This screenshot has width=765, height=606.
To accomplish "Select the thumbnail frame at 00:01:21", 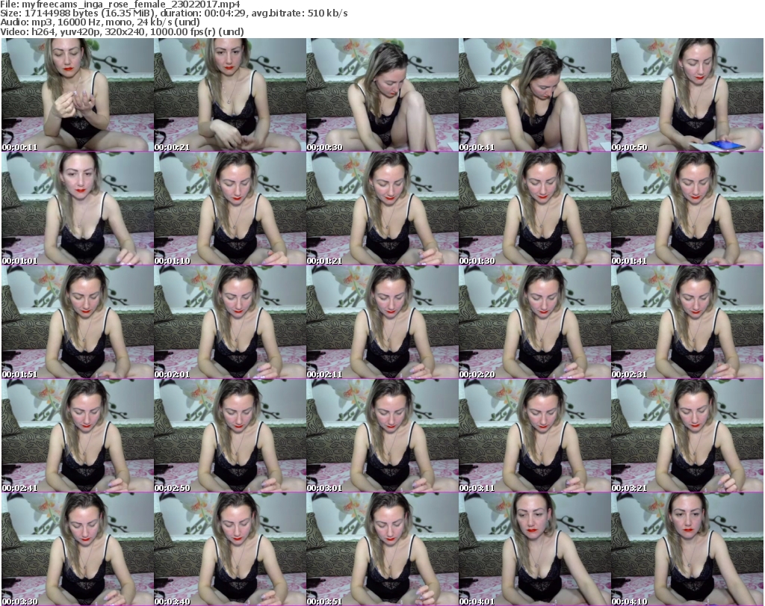I will (382, 208).
